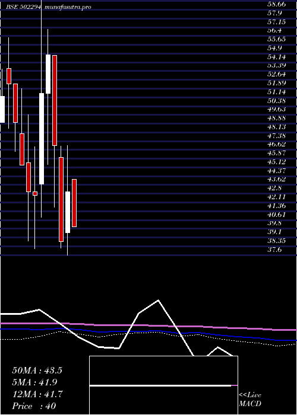Image resolution: width=297 pixels, height=415 pixels.
Task: Click the 51.89 axis value
Action: coord(276,83)
